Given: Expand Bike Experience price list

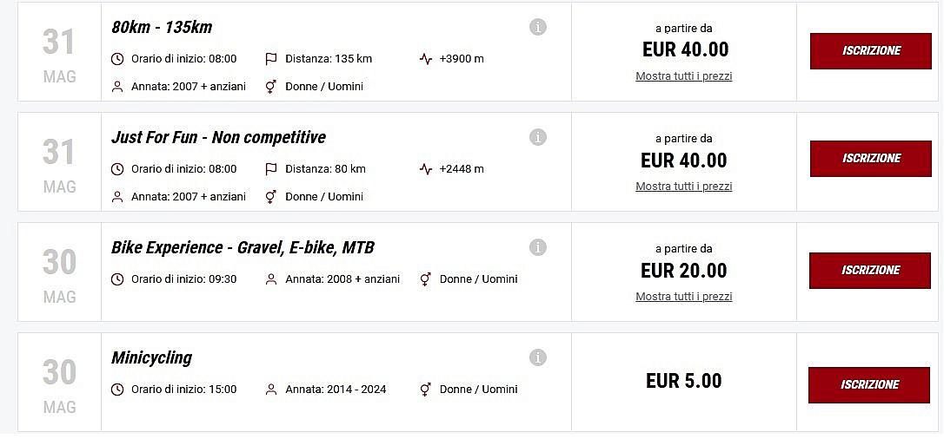Looking at the screenshot, I should pyautogui.click(x=683, y=297).
